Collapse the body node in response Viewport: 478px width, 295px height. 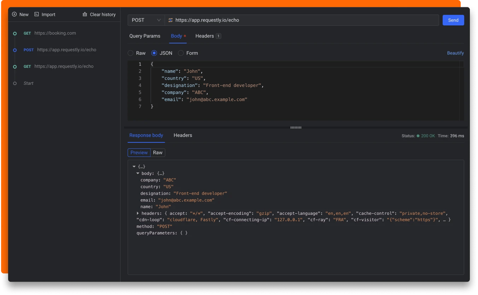(138, 174)
